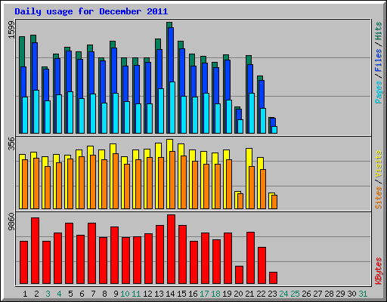This screenshot has width=387, height=302.
Task: Click day label 21 on the axis
Action: 249,294
